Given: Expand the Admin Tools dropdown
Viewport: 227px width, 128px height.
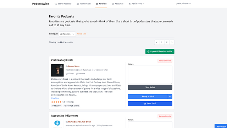Looking at the screenshot, I should tap(136, 4).
